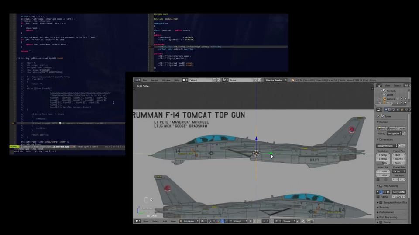Open the Edit Mode dropdown
This screenshot has width=419, height=235.
pyautogui.click(x=189, y=221)
